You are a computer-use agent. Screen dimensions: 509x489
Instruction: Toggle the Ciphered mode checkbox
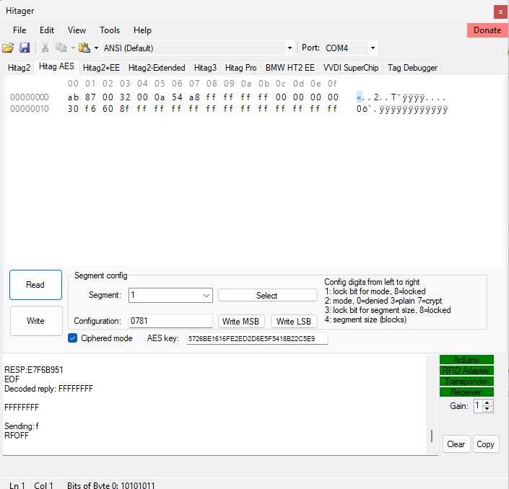(x=72, y=338)
